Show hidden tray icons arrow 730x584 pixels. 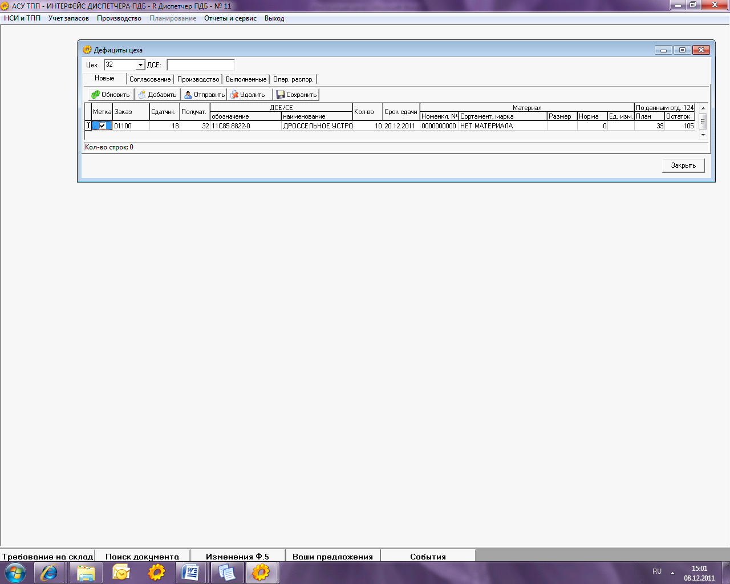pyautogui.click(x=672, y=572)
